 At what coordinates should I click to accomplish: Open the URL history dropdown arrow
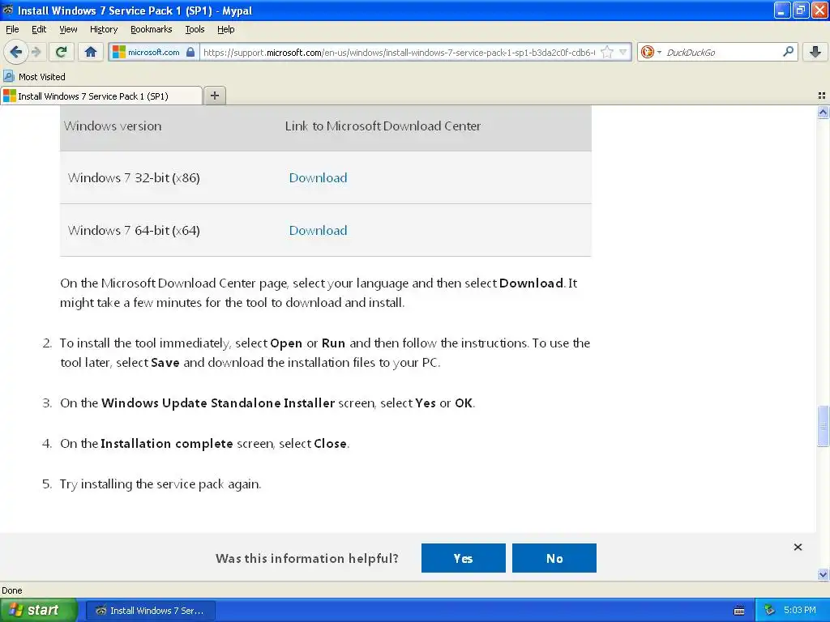pos(623,52)
